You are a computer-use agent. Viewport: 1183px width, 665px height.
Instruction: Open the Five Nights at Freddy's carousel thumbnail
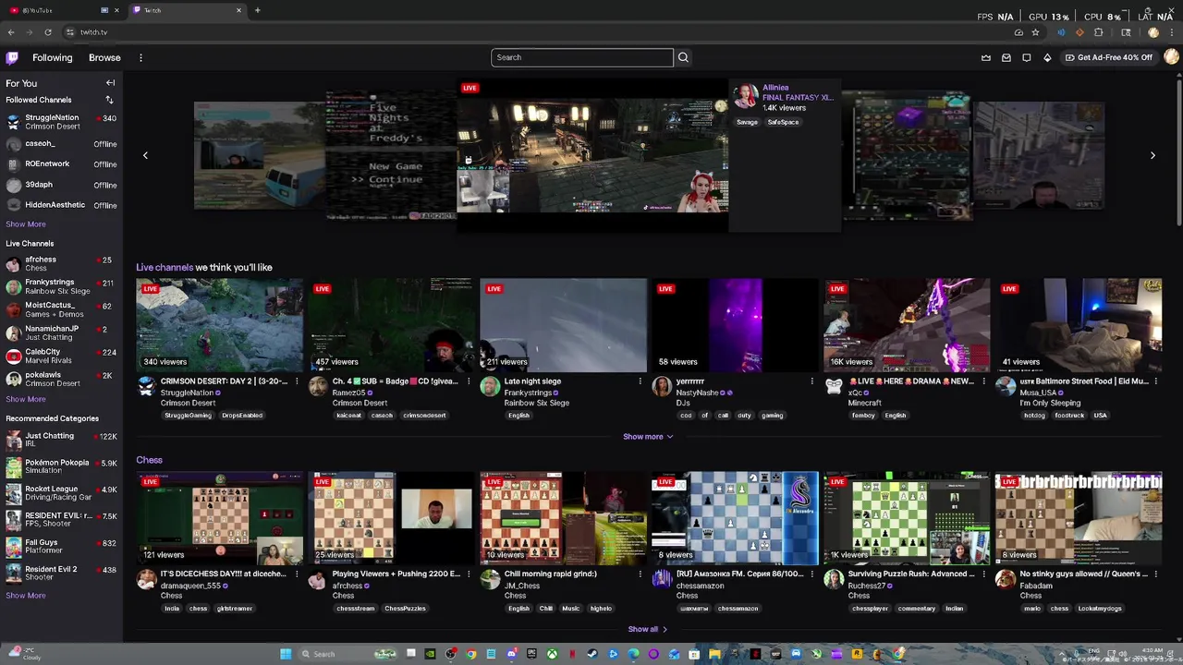[393, 155]
